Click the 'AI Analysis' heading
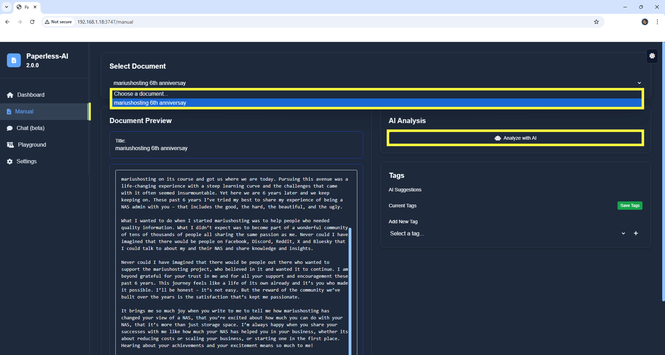The height and width of the screenshot is (355, 665). click(407, 121)
